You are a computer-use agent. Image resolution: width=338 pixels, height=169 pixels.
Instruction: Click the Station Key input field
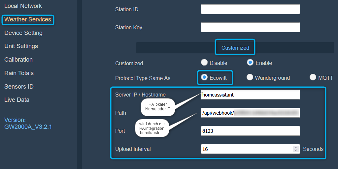tap(250, 27)
